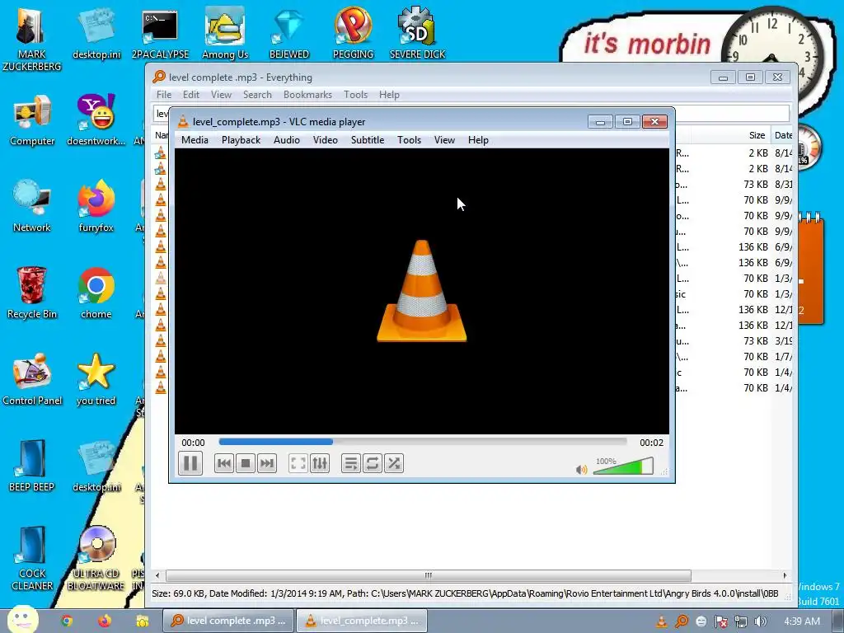Open Help menu in Everything window
Screen dimensions: 844x633
pyautogui.click(x=389, y=95)
